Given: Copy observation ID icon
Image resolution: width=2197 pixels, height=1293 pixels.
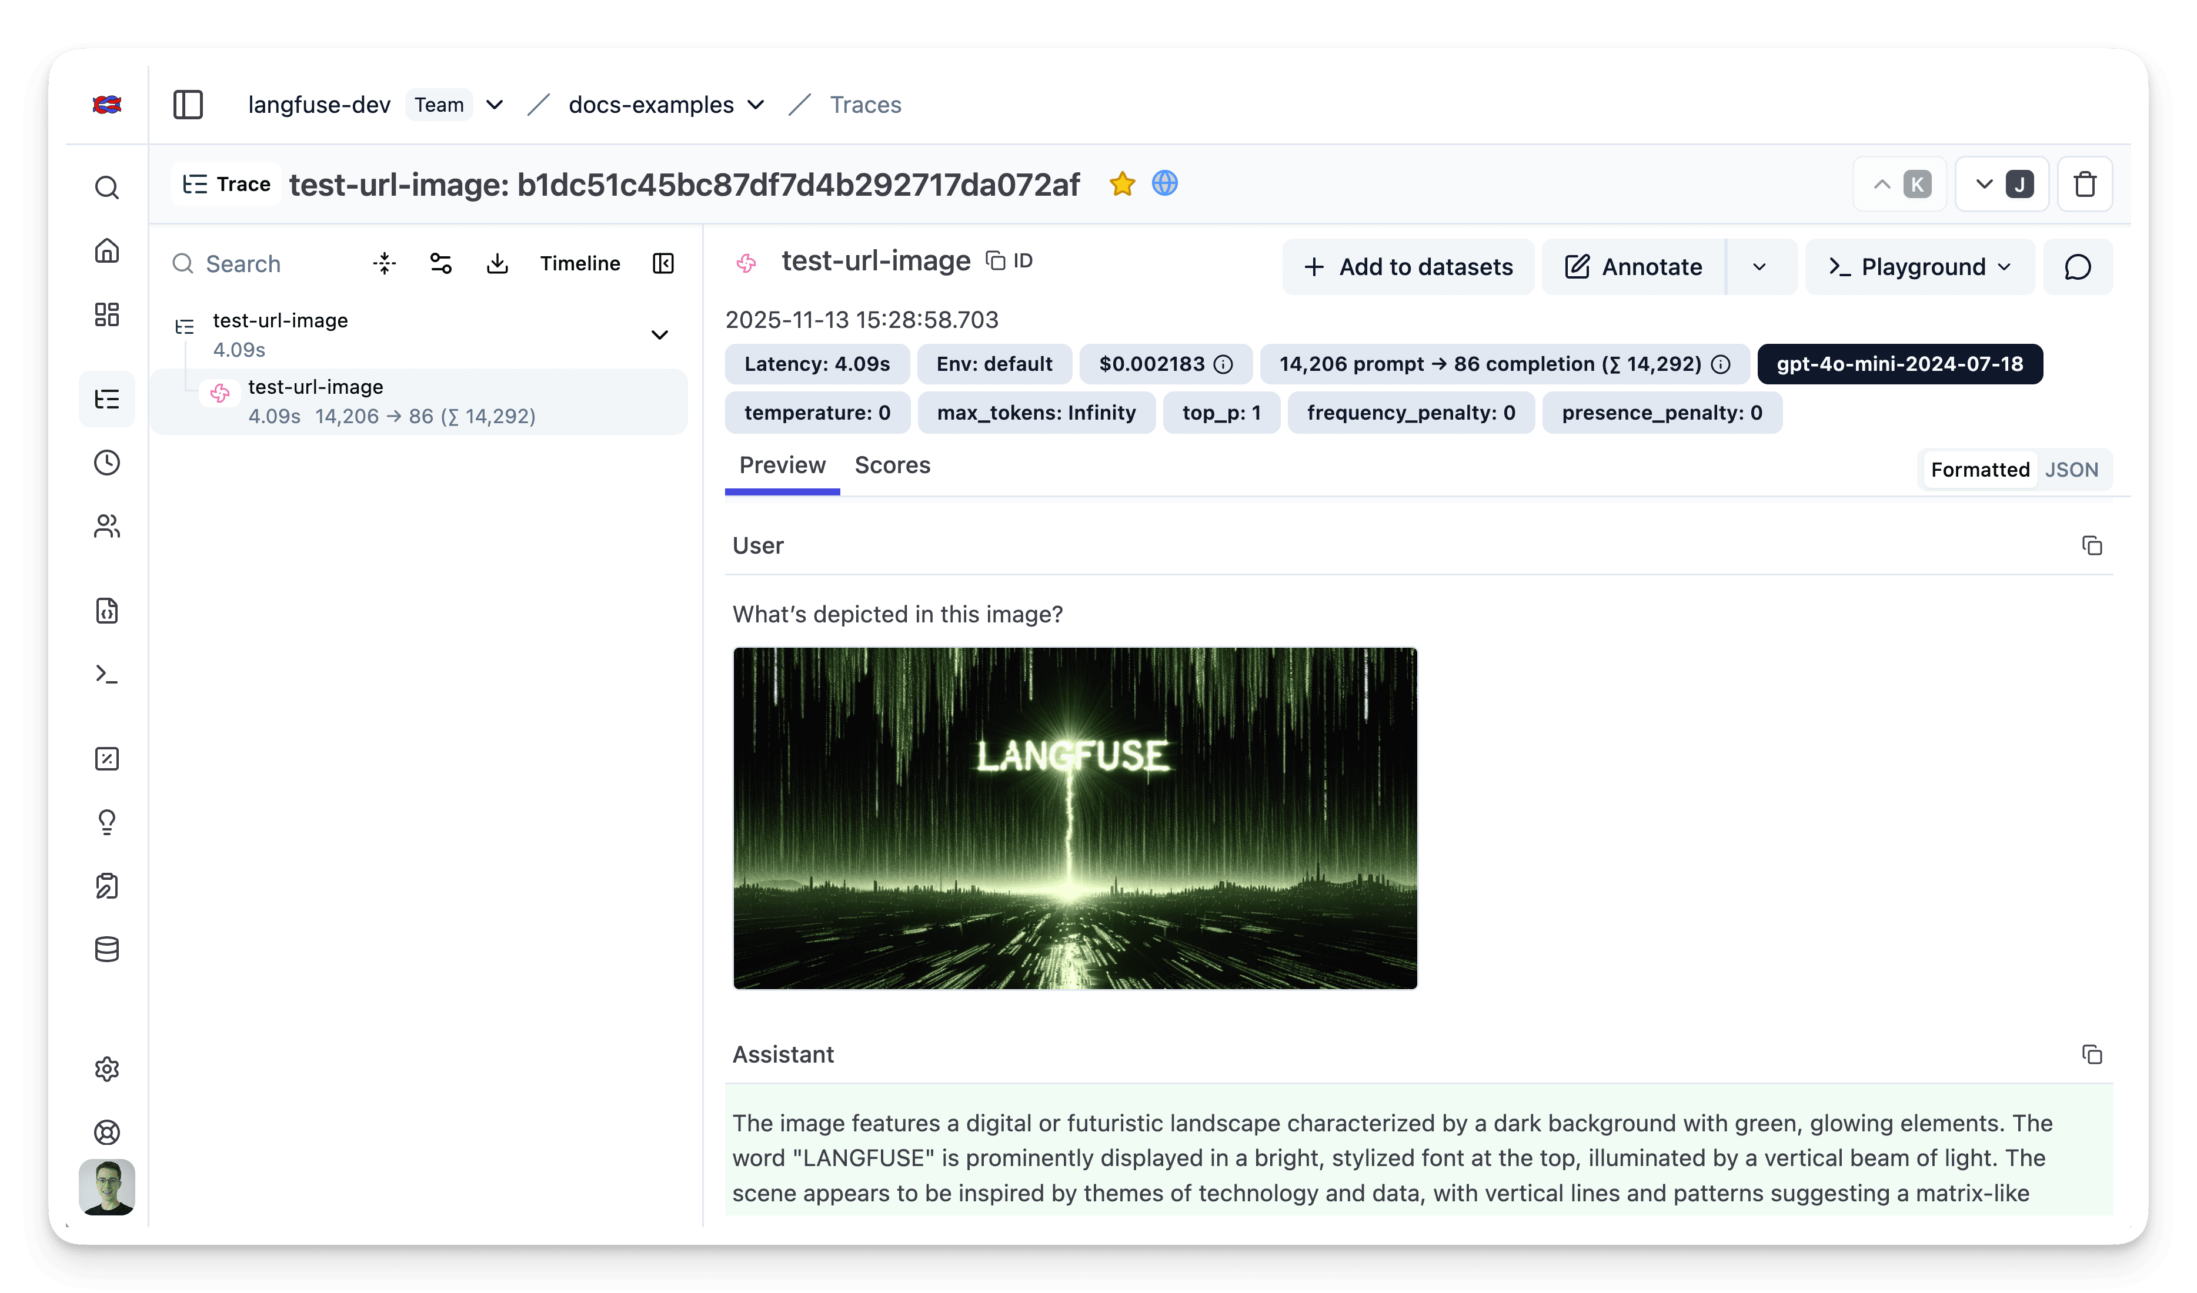Looking at the screenshot, I should tap(996, 262).
